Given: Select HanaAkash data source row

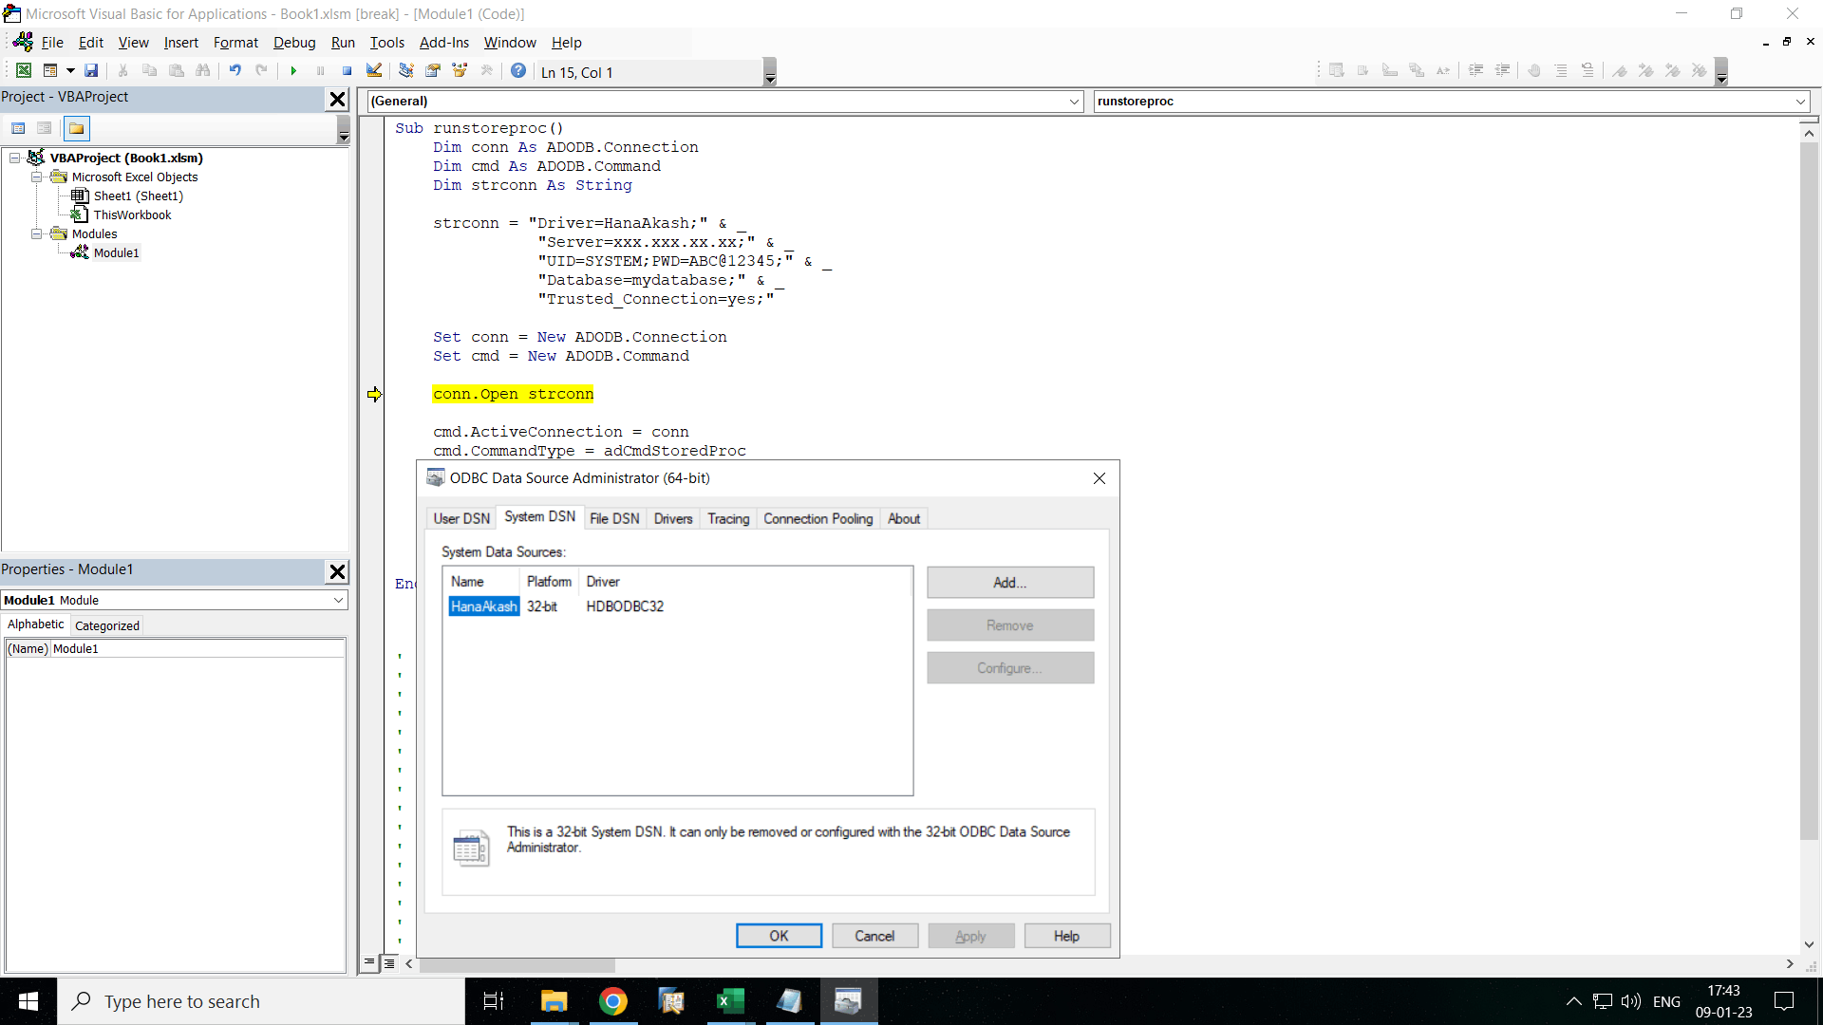Looking at the screenshot, I should coord(483,606).
